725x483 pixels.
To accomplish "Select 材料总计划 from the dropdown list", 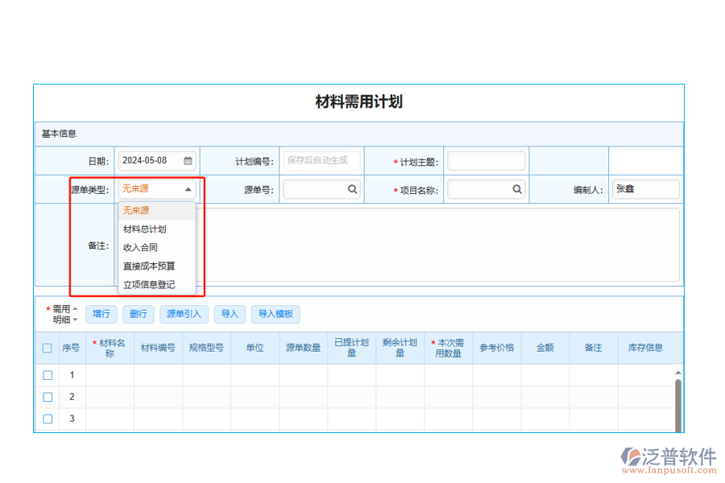I will pyautogui.click(x=145, y=229).
